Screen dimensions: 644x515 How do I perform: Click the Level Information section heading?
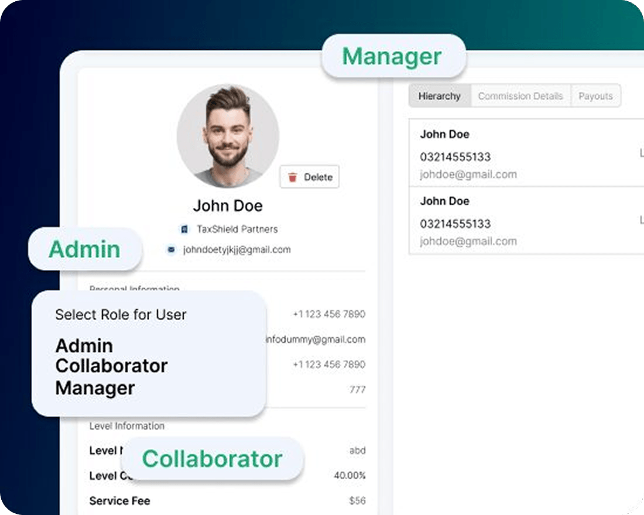[x=127, y=426]
